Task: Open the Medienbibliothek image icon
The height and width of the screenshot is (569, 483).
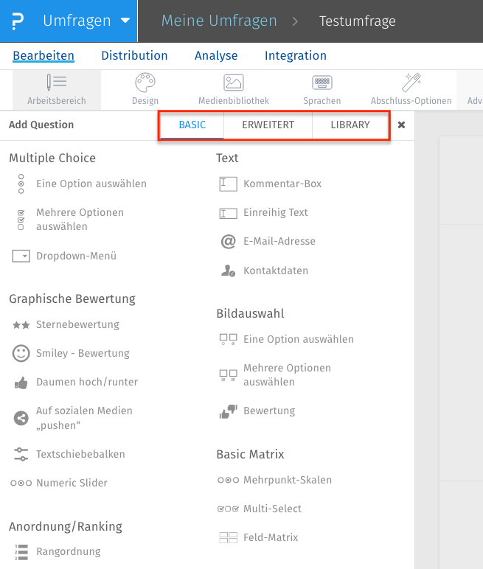Action: 234,83
